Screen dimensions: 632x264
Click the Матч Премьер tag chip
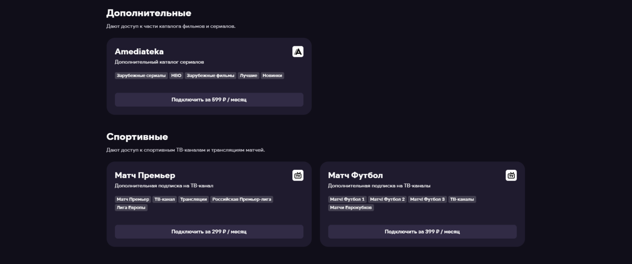pyautogui.click(x=133, y=199)
